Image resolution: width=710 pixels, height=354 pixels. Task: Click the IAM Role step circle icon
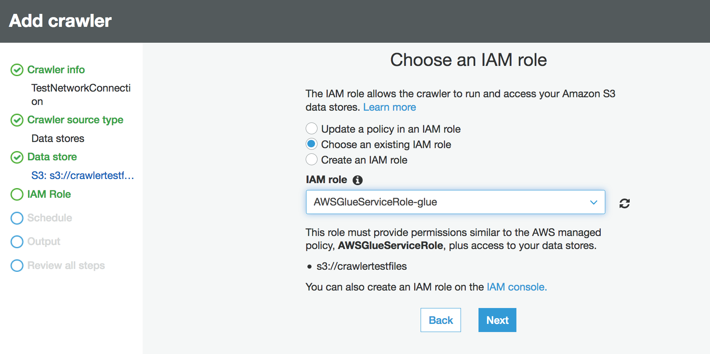click(17, 194)
